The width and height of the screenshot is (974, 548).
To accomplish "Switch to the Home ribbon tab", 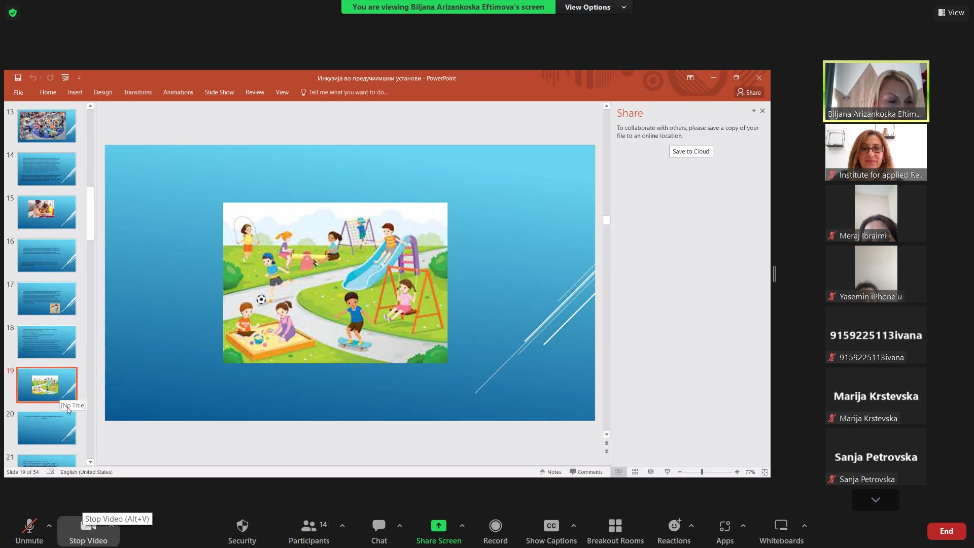I will coord(48,92).
